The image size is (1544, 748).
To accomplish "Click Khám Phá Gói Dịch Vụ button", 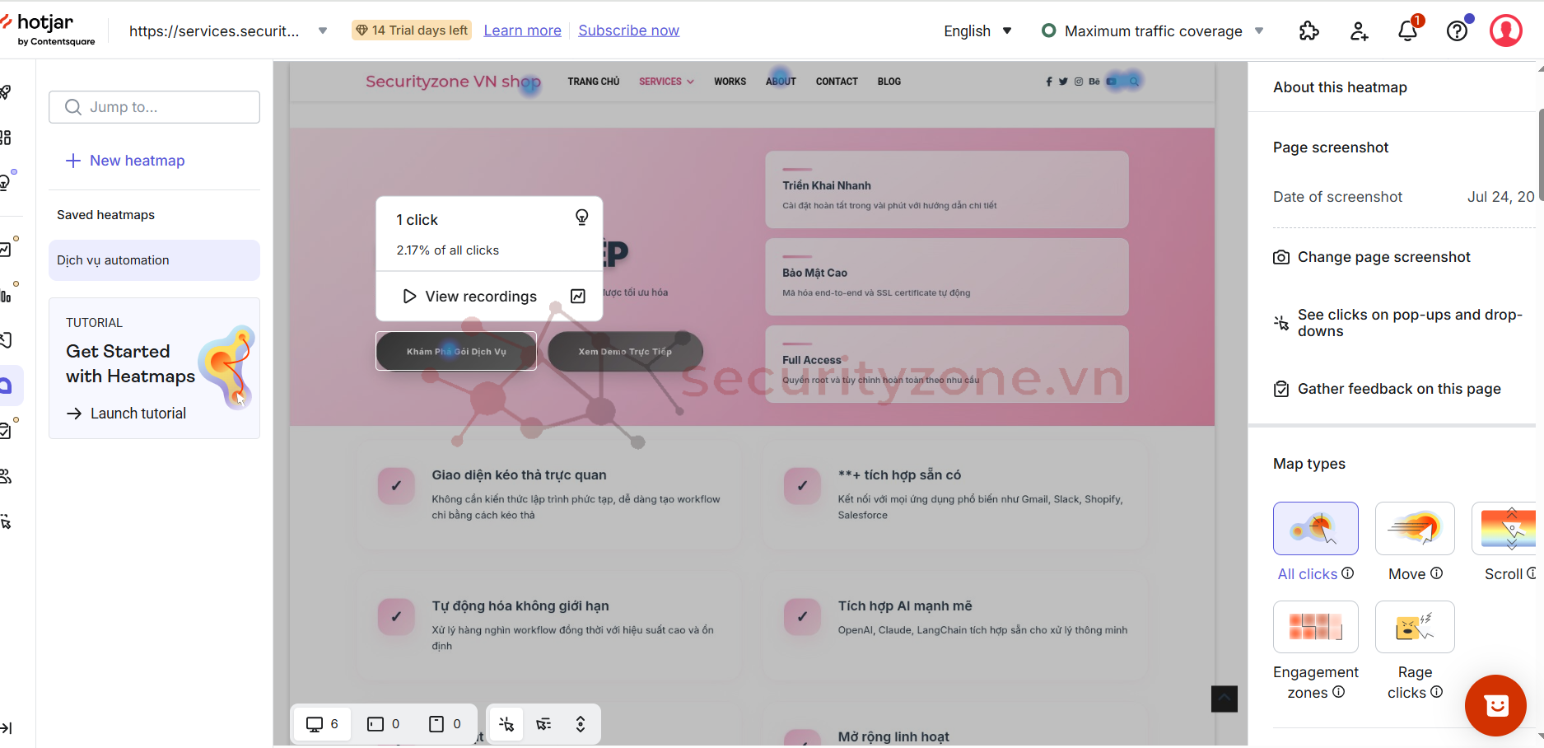I will coord(456,351).
